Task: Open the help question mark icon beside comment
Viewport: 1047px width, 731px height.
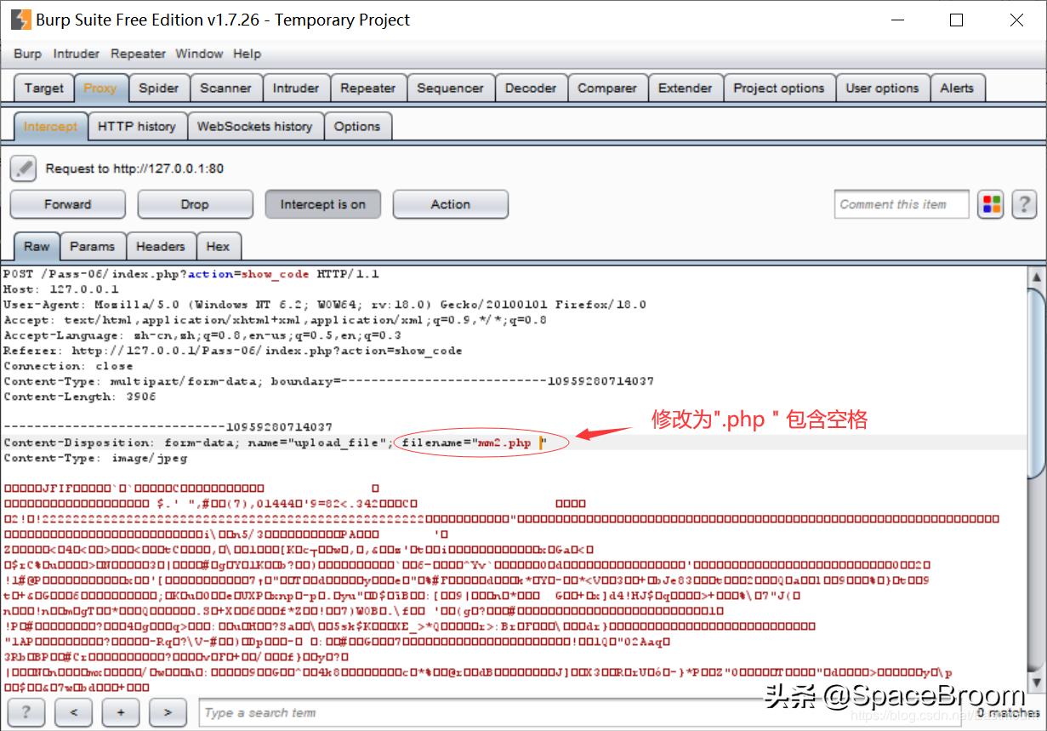Action: (x=1024, y=204)
